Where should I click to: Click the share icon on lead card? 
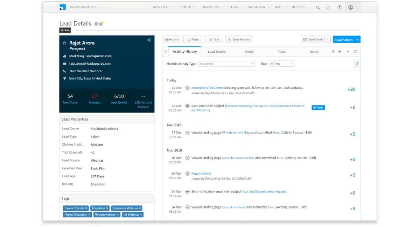149,40
